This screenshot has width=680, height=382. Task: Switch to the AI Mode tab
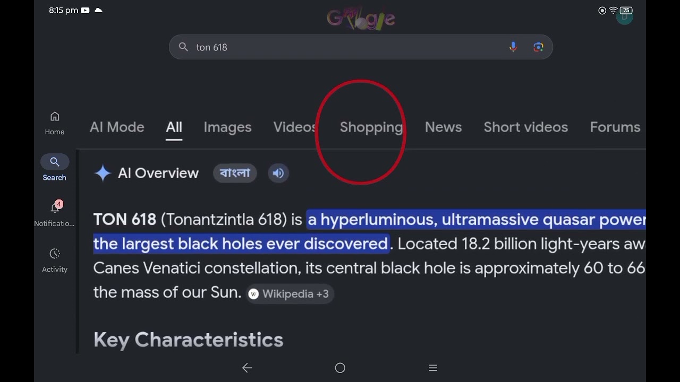click(x=117, y=127)
